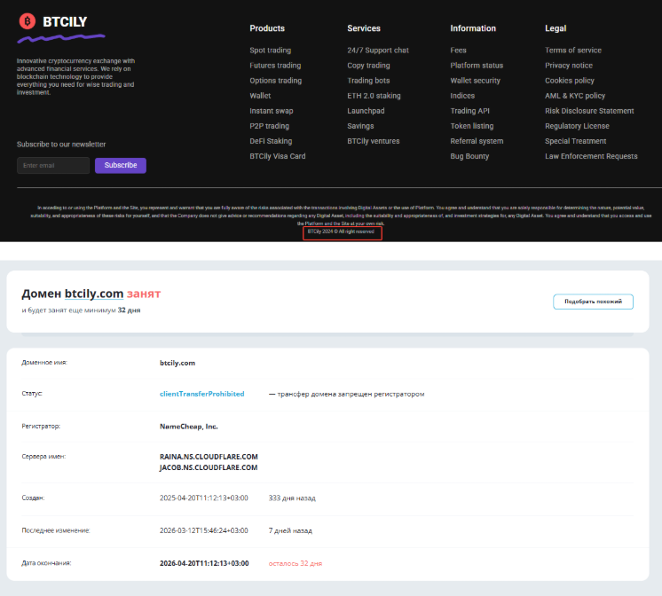Select Copy trading service

click(368, 66)
